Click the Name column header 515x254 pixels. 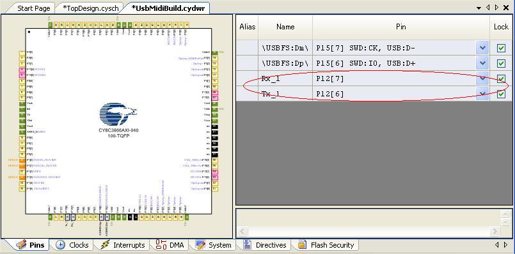(285, 27)
